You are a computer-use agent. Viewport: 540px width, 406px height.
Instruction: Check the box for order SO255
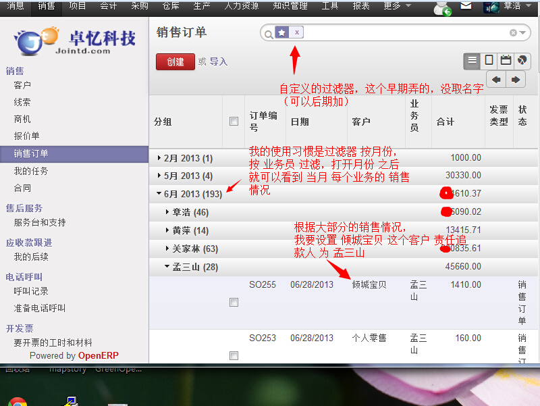[234, 303]
